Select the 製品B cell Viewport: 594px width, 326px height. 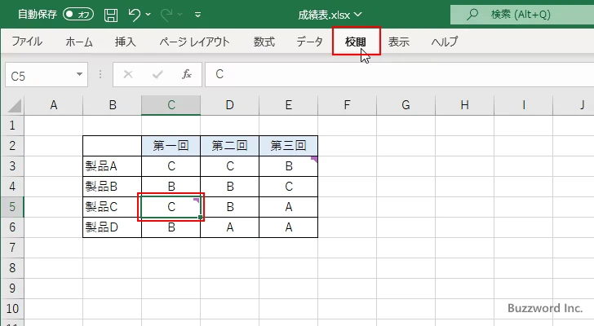pos(112,187)
